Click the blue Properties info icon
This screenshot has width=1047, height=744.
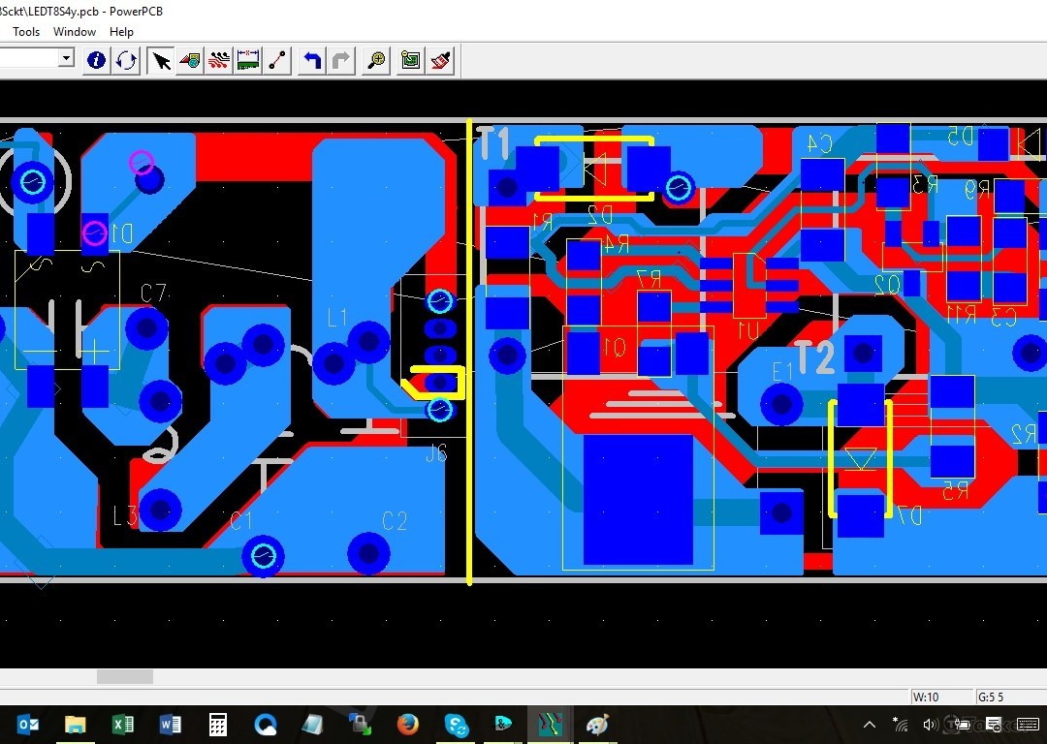click(96, 60)
